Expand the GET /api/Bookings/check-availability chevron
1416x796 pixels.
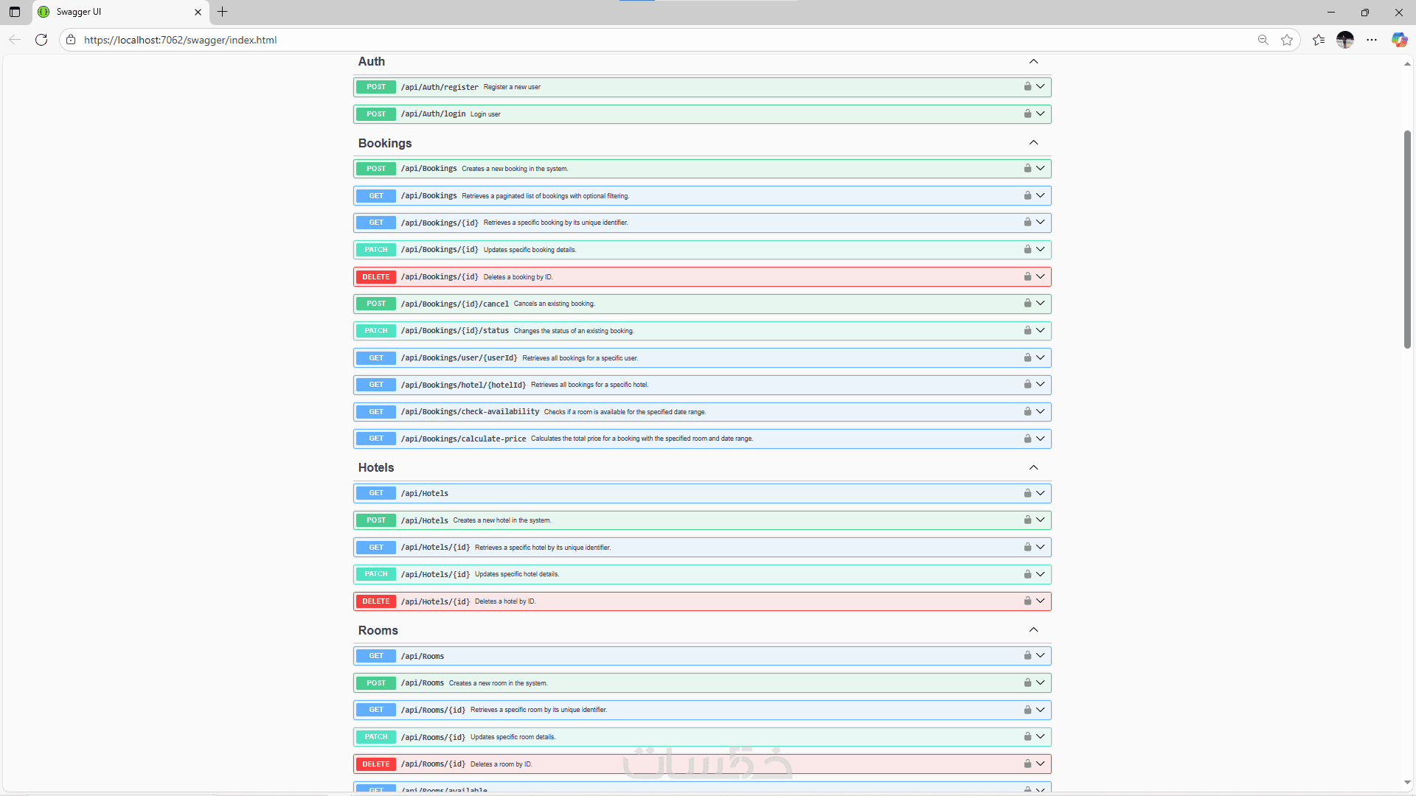pos(1040,411)
